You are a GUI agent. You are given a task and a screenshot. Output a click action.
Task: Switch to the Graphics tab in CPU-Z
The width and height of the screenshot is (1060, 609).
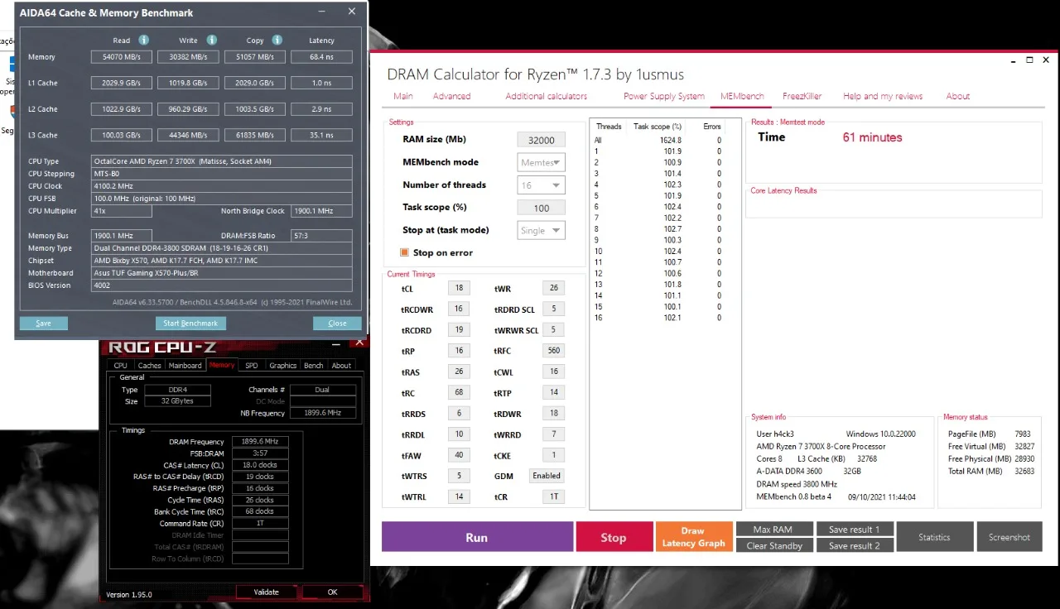(x=282, y=365)
